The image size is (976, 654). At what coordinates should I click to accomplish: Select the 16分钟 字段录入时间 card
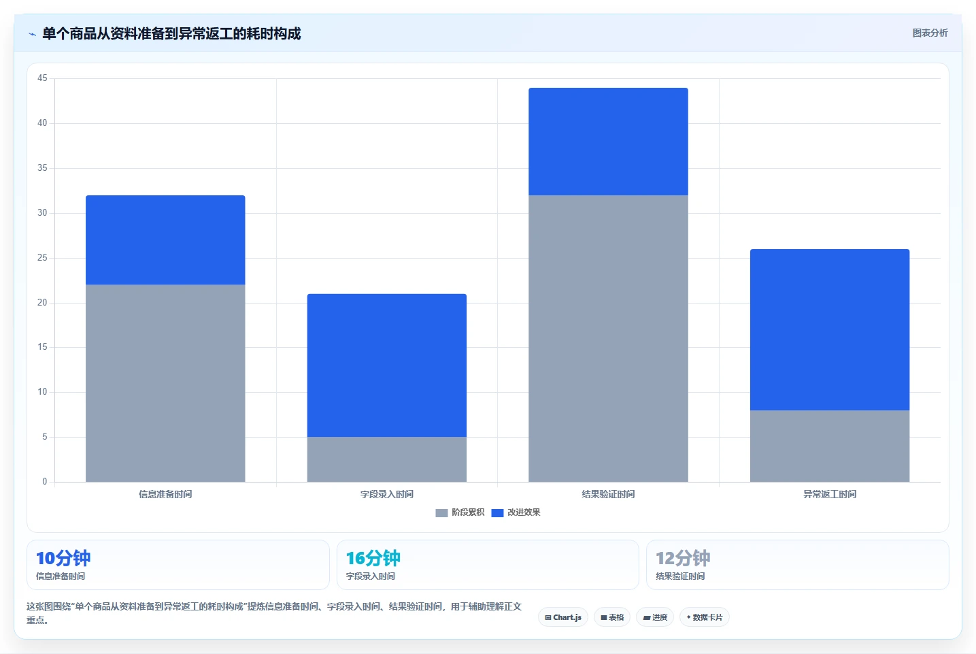click(488, 565)
